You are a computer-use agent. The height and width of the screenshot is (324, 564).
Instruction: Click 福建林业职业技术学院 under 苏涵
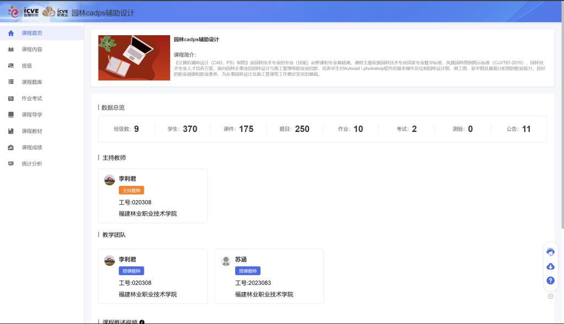[264, 294]
